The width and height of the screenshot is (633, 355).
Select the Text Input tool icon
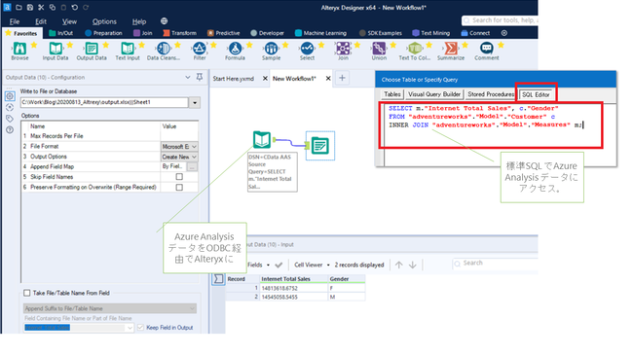(x=128, y=49)
